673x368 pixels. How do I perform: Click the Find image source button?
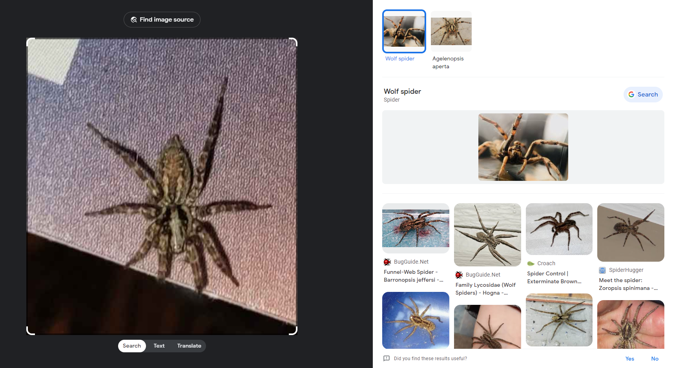pyautogui.click(x=162, y=20)
